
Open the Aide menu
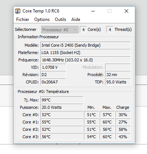tap(76, 19)
